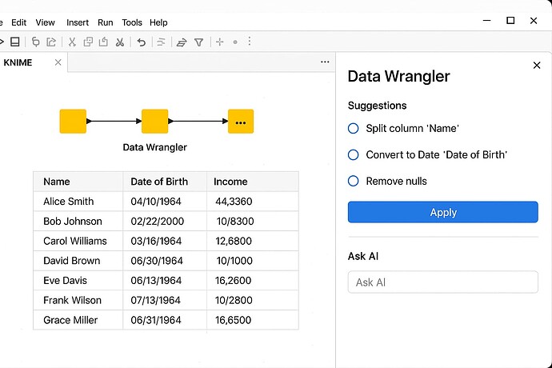Open the Run menu
Viewport: 552px width, 368px height.
tap(106, 22)
